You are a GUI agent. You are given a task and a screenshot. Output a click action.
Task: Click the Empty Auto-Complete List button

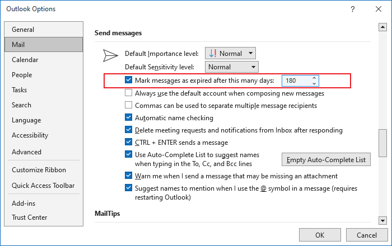click(x=326, y=160)
